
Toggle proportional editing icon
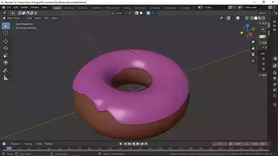click(x=148, y=13)
